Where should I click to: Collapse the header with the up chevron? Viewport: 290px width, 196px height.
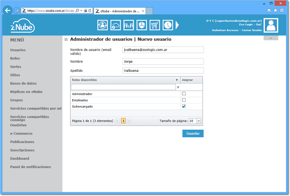click(x=271, y=38)
